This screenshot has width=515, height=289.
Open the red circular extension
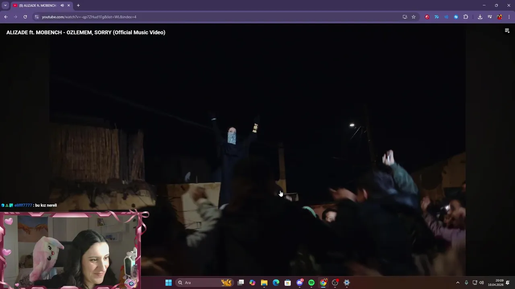click(x=427, y=17)
